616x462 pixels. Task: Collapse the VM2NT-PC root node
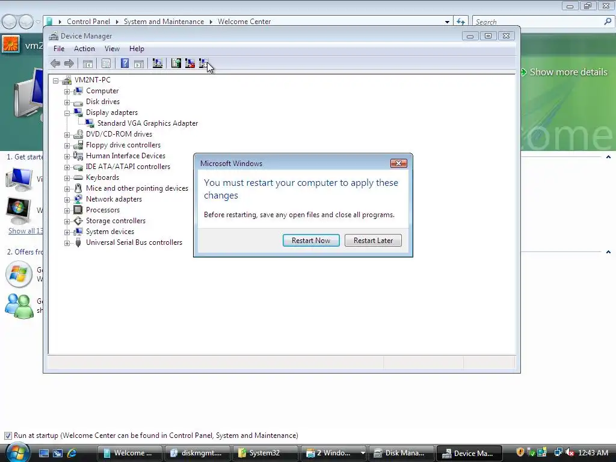point(56,81)
